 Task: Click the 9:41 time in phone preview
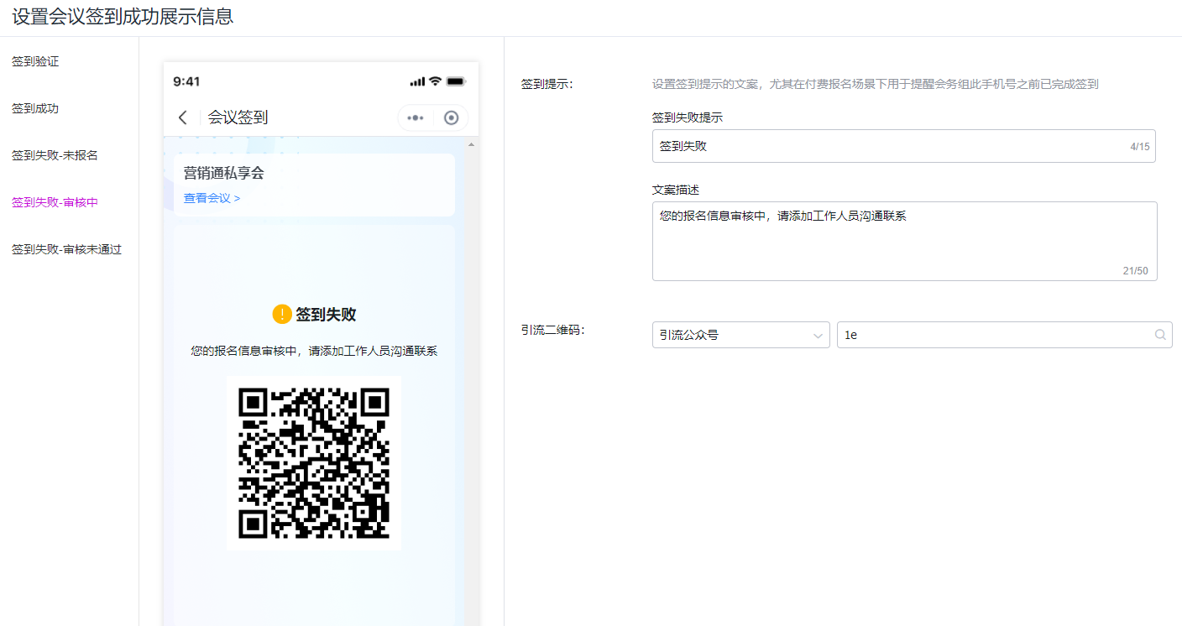[x=186, y=81]
